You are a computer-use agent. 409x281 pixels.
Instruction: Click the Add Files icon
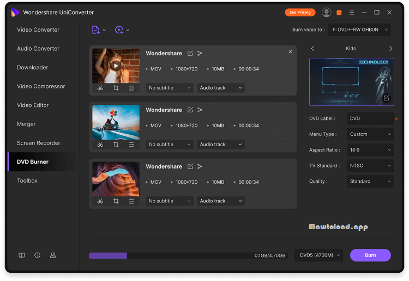point(95,30)
